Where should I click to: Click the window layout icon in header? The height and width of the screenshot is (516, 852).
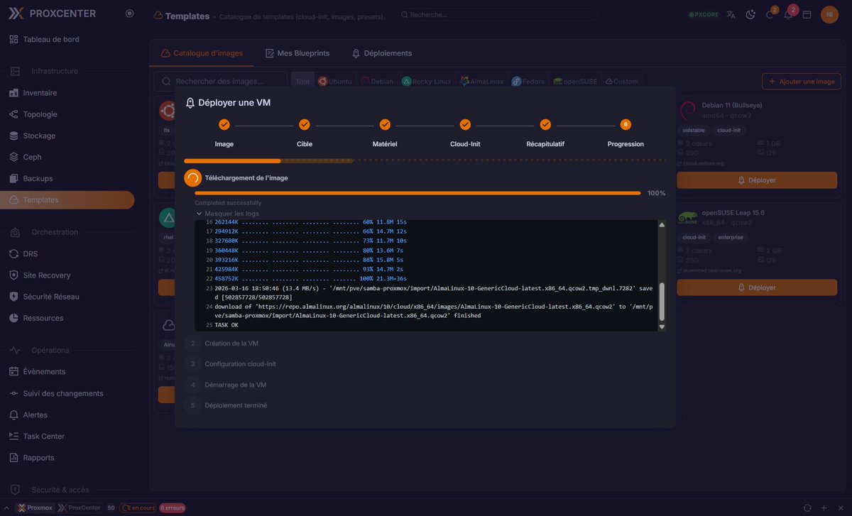pos(807,14)
